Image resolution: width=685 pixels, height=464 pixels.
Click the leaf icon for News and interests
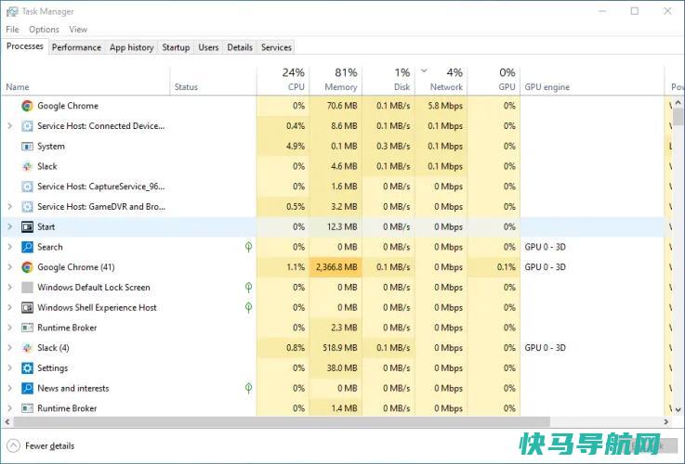click(248, 388)
